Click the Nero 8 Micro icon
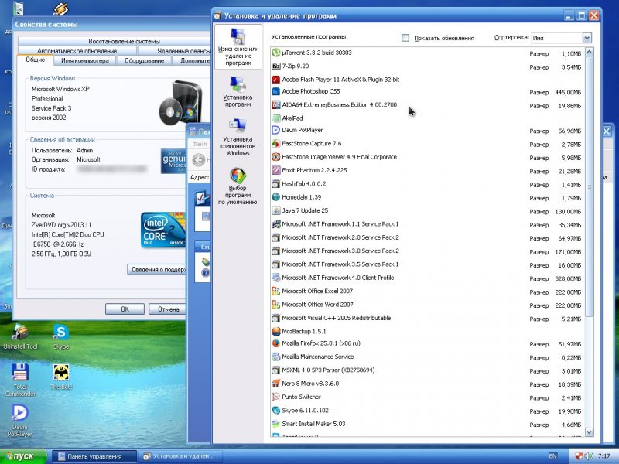 click(x=276, y=384)
